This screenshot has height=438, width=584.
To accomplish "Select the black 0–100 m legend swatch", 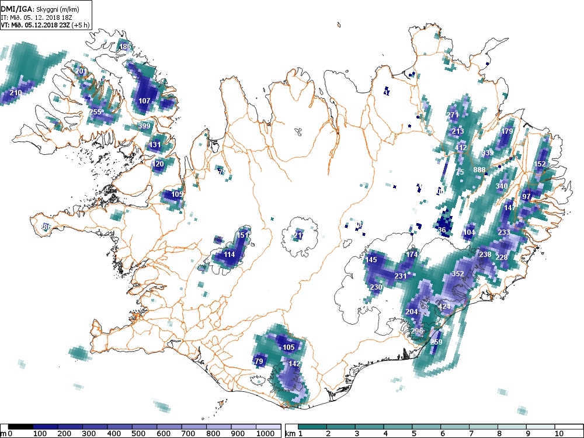I will pyautogui.click(x=20, y=427).
